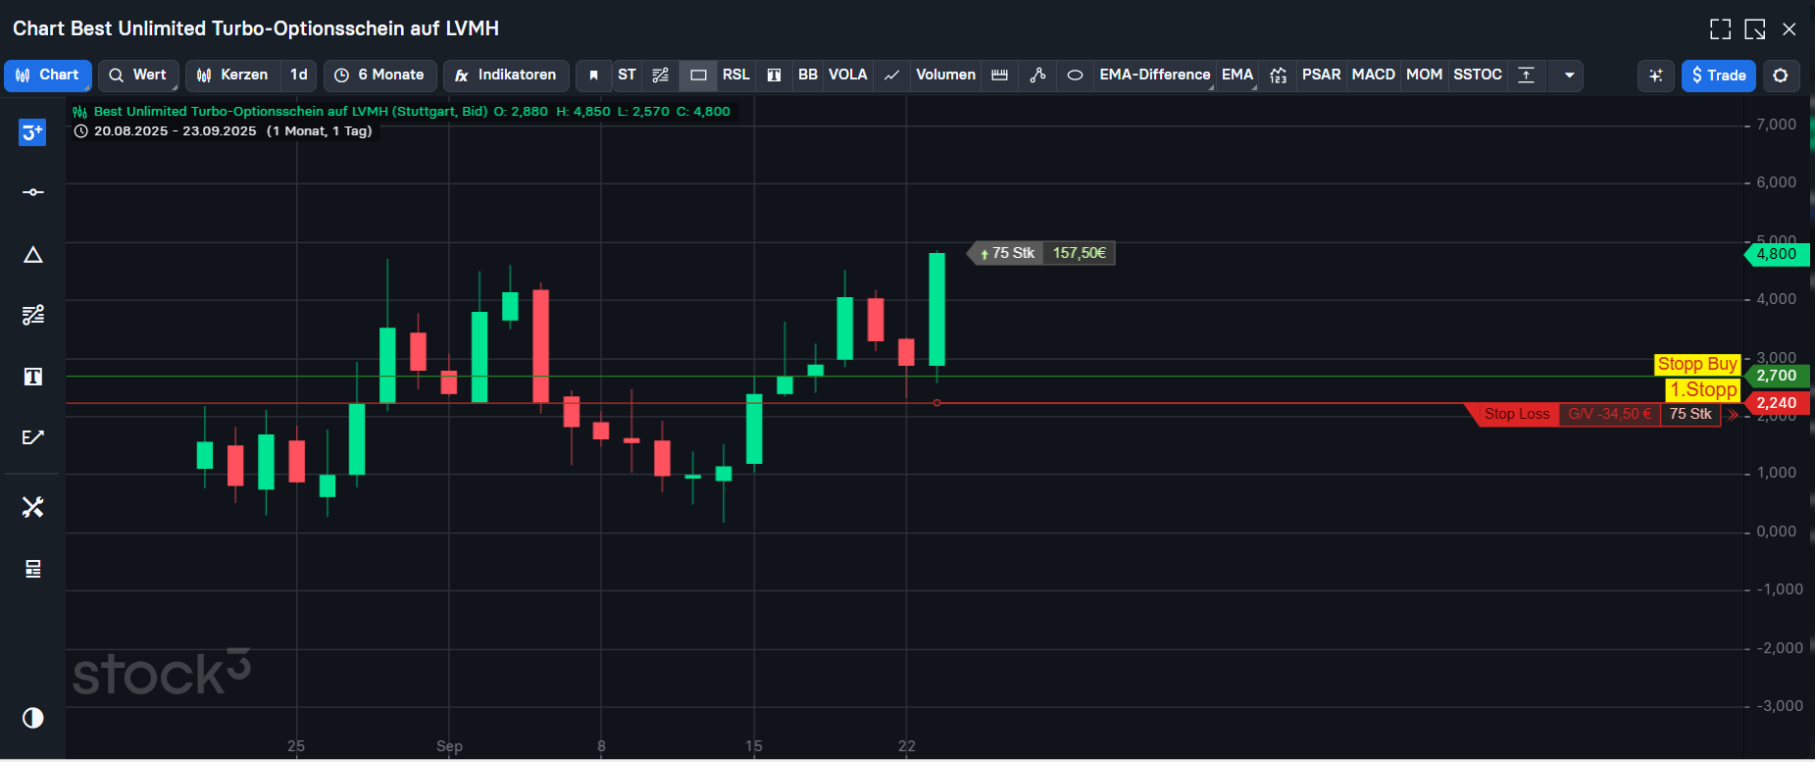This screenshot has width=1815, height=762.
Task: Select the triangle shape drawing tool
Action: pyautogui.click(x=32, y=255)
